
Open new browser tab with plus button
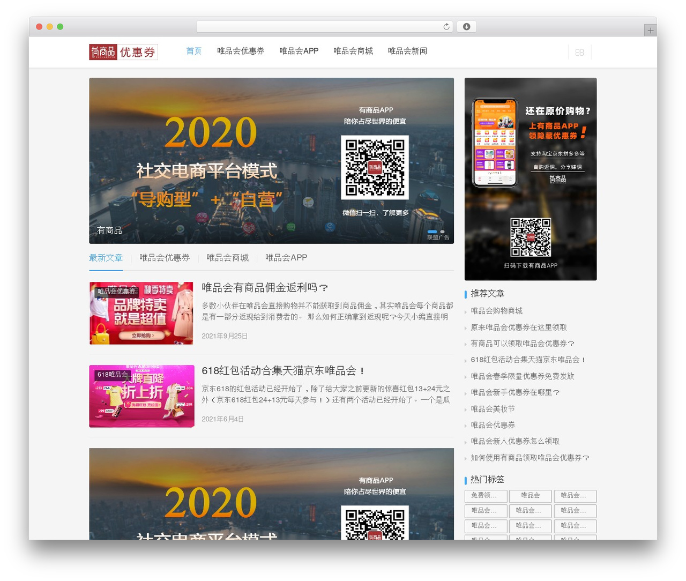(x=650, y=31)
